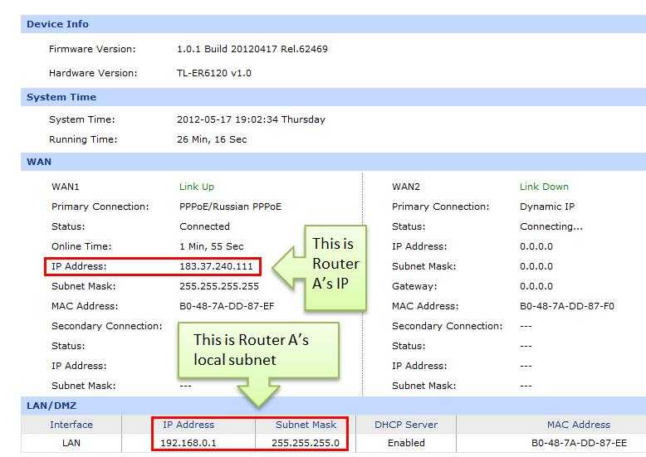Click the DHCP Server column header

click(406, 425)
